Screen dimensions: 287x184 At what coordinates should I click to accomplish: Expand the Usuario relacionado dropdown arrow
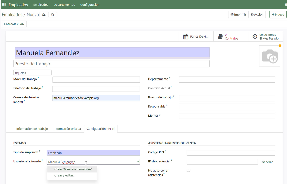tap(138, 162)
